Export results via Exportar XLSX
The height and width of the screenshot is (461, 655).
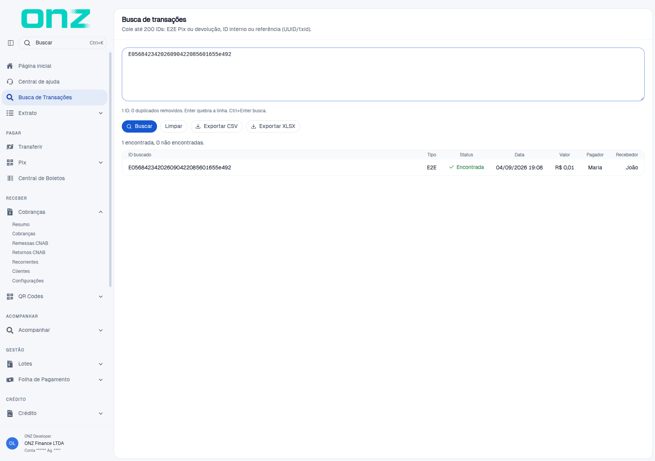(x=273, y=126)
